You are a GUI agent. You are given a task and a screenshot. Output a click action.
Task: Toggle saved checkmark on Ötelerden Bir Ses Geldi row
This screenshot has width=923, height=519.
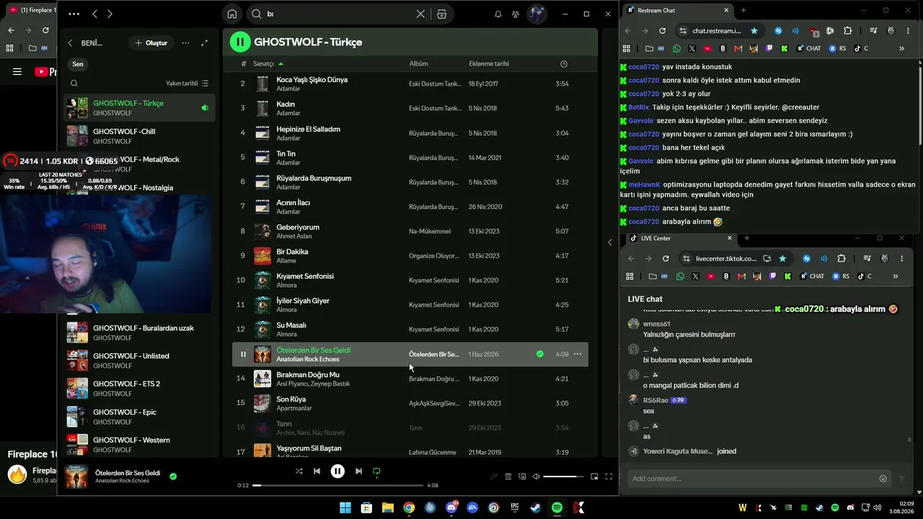pyautogui.click(x=539, y=354)
